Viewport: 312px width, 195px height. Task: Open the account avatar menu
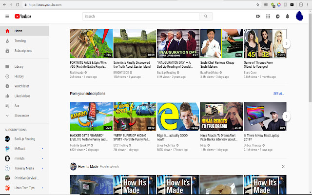(x=299, y=16)
